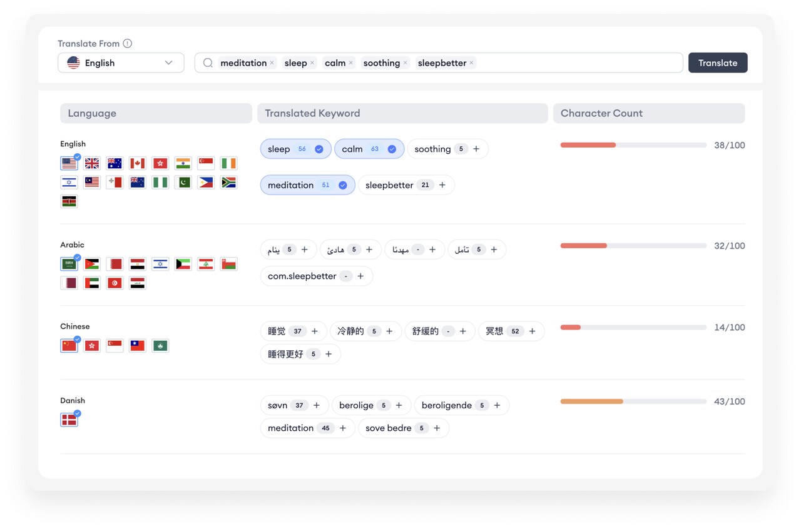Remove the 'meditation' tag from search field
801x529 pixels.
pyautogui.click(x=272, y=63)
